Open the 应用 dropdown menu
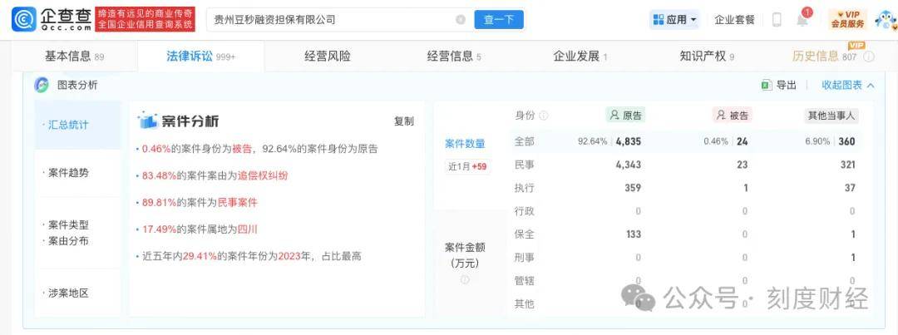Image resolution: width=898 pixels, height=335 pixels. coord(675,19)
